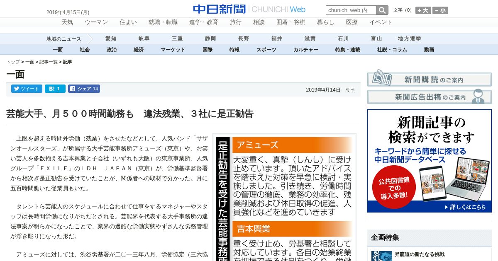Image resolution: width=498 pixels, height=261 pixels.
Task: Click the 企画特集 heading
Action: [x=385, y=237]
